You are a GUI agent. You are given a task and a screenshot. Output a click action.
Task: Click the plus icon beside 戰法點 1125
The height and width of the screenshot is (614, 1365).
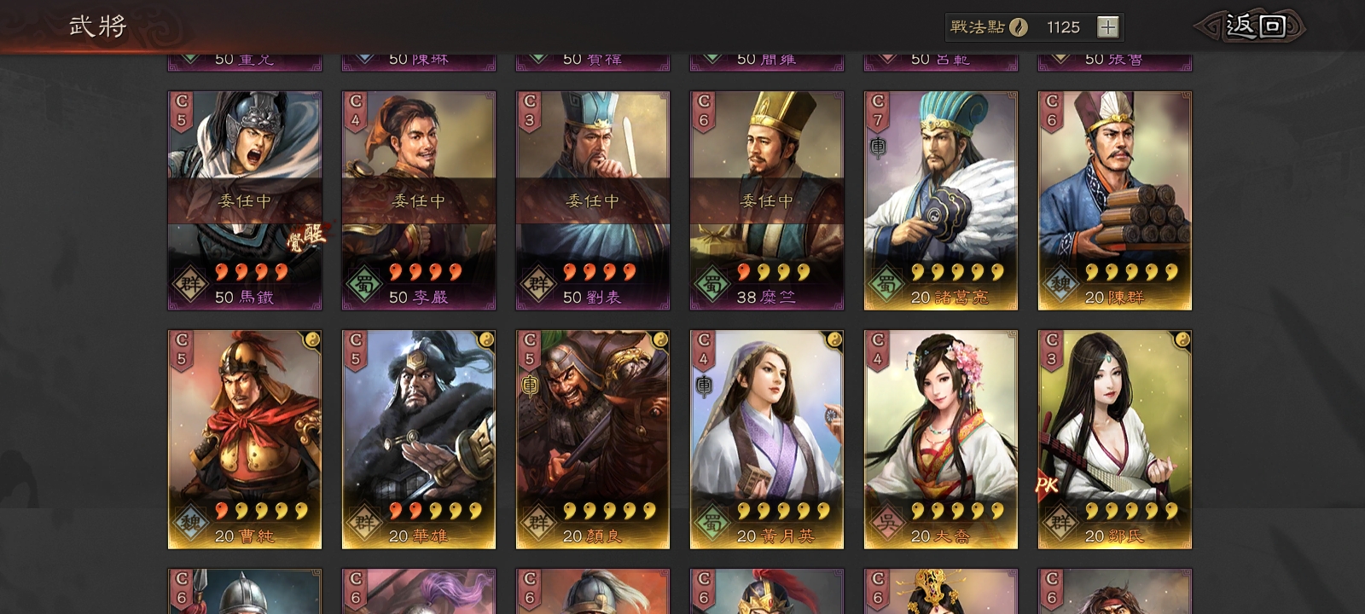(1107, 27)
